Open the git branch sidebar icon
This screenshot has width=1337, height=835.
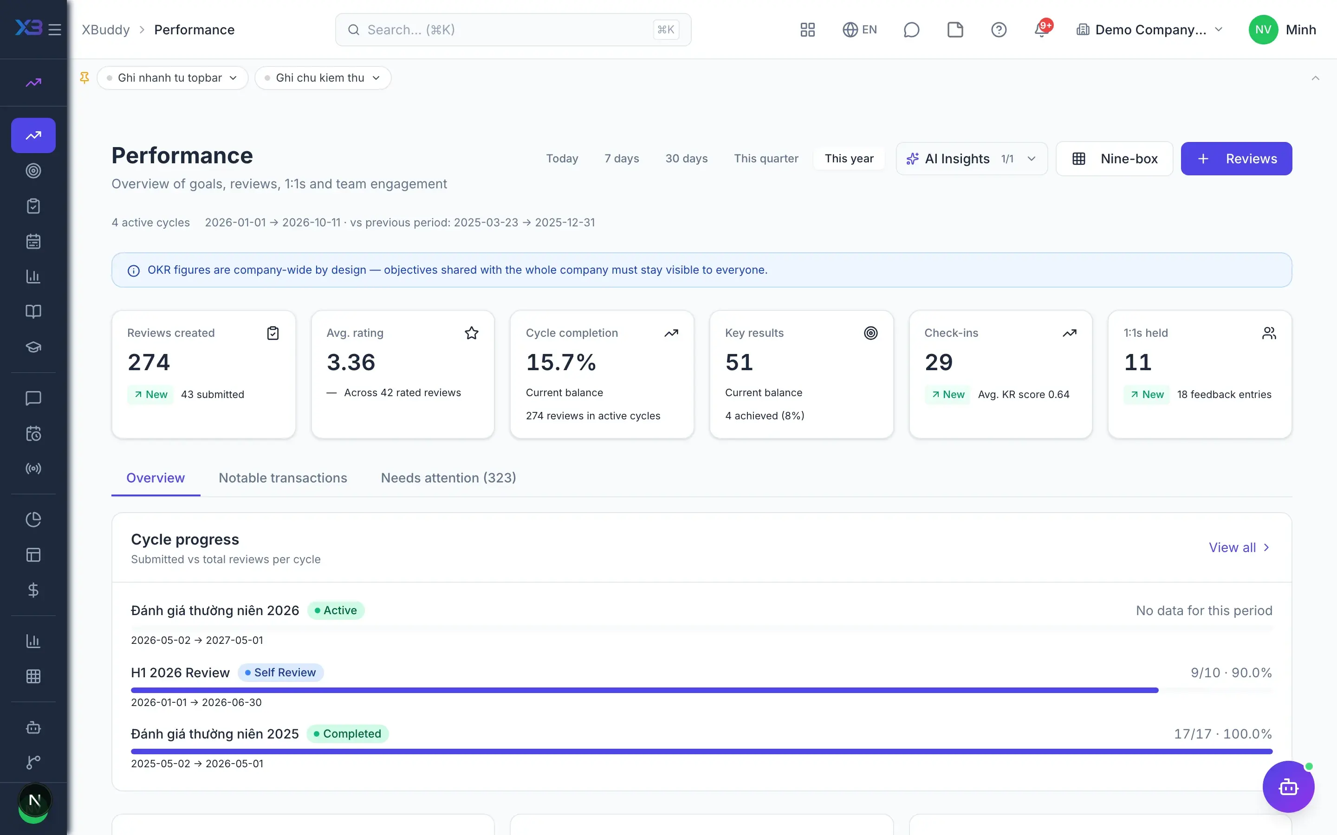click(33, 763)
